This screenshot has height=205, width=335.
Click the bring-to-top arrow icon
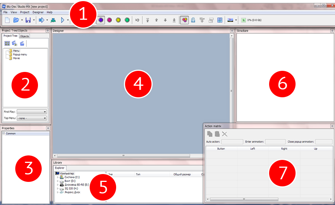click(147, 20)
